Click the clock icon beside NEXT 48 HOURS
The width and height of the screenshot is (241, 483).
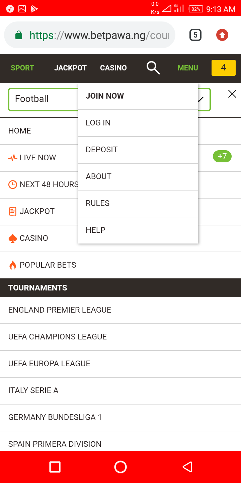click(x=12, y=184)
